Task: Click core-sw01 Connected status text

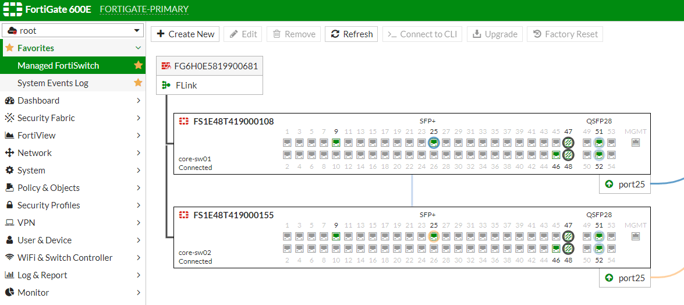Action: [196, 168]
